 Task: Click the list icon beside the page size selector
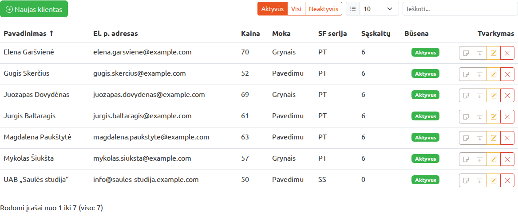click(353, 9)
